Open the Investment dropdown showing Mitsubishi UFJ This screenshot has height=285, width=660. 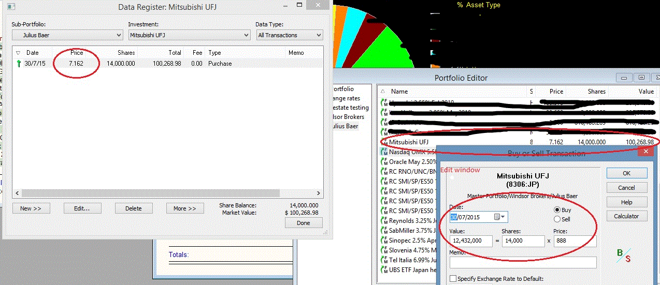tap(189, 35)
